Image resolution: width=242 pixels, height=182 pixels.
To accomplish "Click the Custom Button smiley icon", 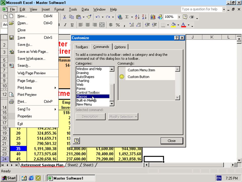I will pos(122,77).
